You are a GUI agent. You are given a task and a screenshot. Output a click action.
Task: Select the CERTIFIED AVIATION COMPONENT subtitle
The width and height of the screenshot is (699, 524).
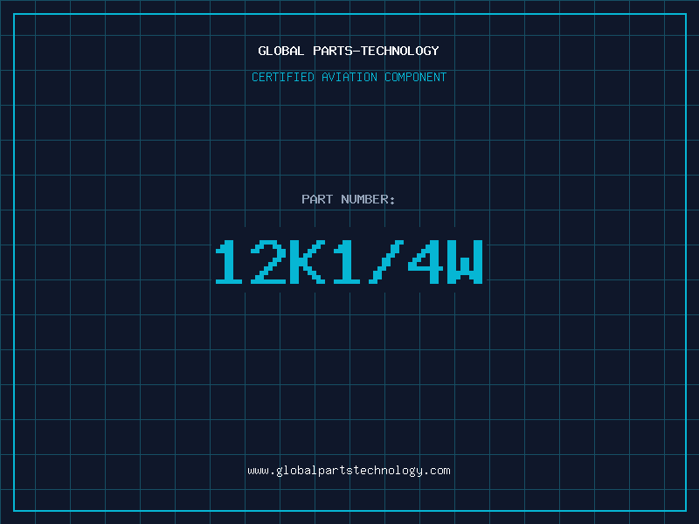click(349, 77)
